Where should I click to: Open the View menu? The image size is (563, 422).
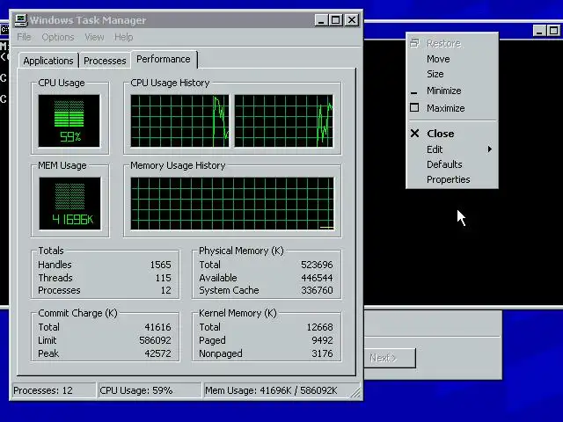pyautogui.click(x=94, y=37)
